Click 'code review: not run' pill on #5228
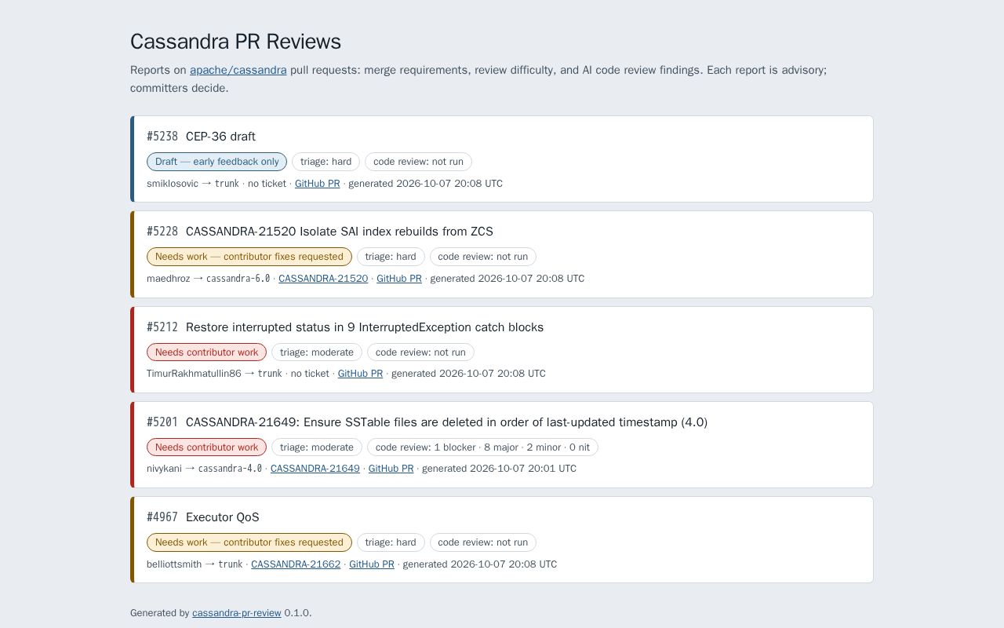 (x=483, y=256)
